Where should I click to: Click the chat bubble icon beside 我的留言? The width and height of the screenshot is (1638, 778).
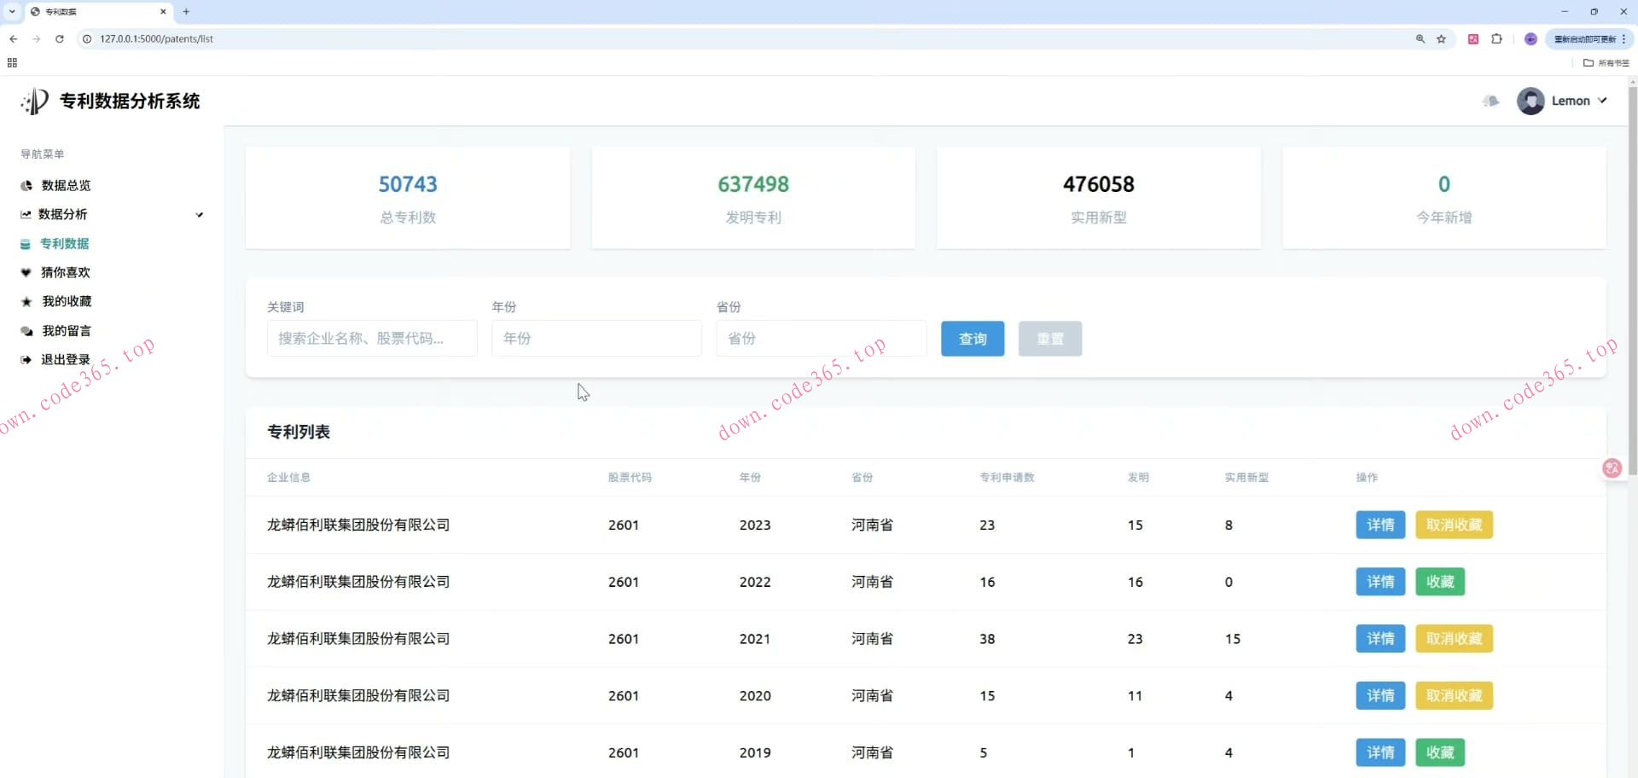(26, 331)
